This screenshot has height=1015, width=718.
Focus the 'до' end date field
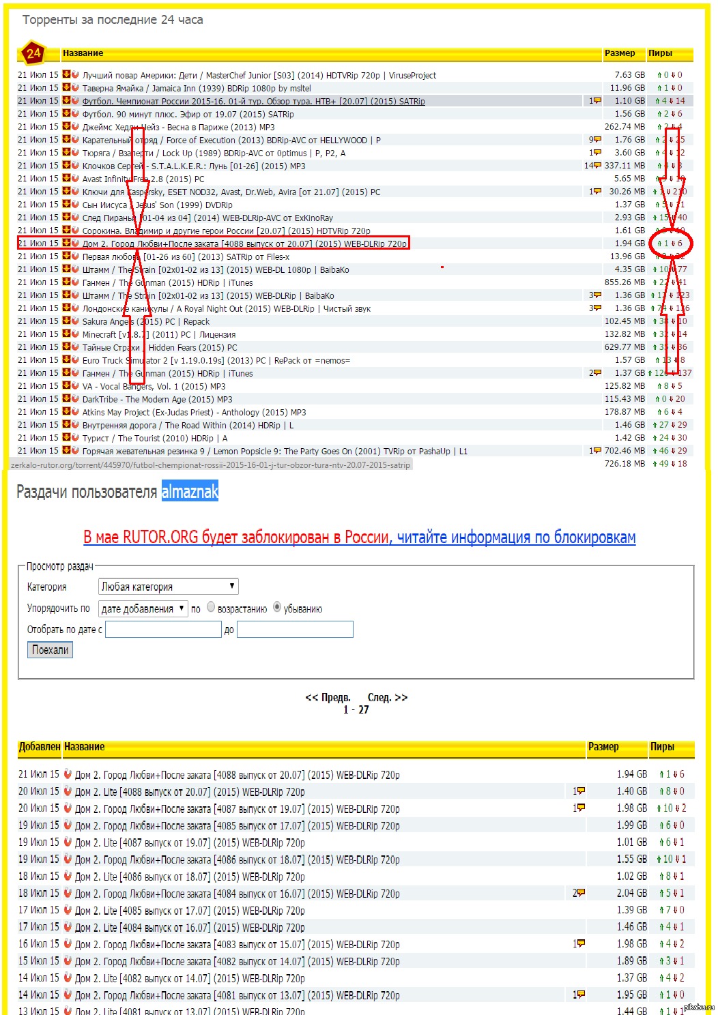tap(295, 630)
